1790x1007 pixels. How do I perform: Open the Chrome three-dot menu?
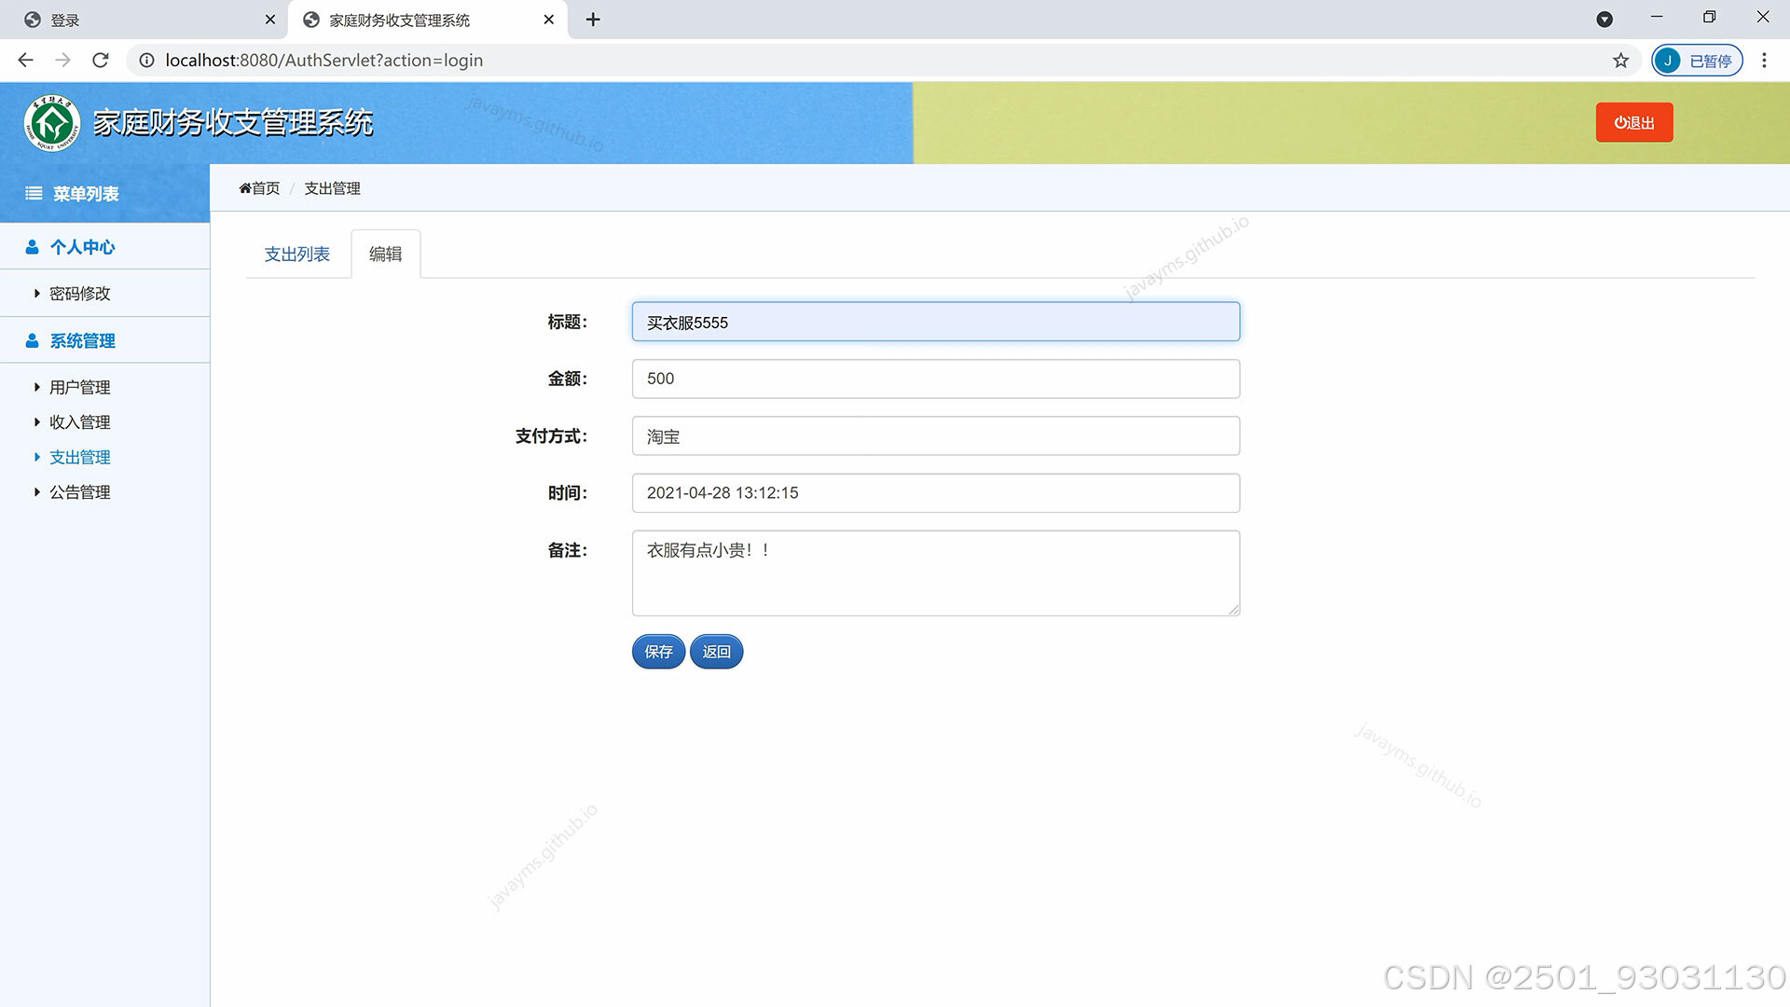point(1764,61)
